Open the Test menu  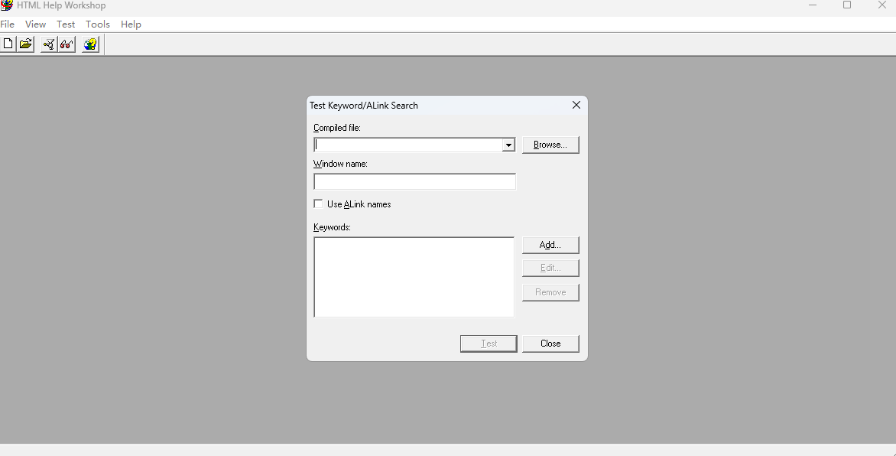pos(66,24)
